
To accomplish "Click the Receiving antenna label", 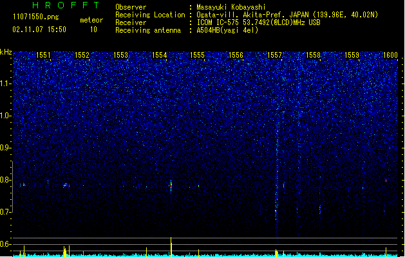I will pos(148,30).
